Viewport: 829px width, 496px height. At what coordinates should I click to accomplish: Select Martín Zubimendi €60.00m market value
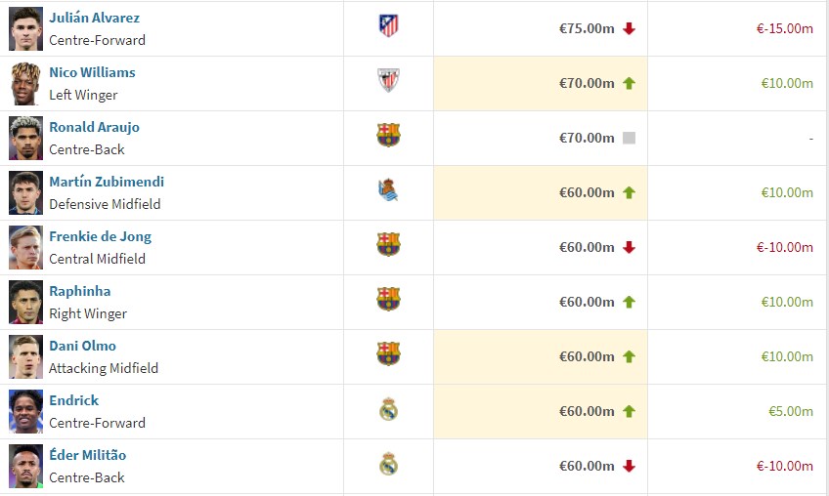(587, 192)
